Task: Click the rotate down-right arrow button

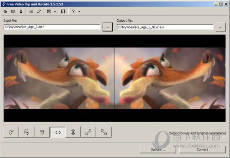Action: [42, 132]
